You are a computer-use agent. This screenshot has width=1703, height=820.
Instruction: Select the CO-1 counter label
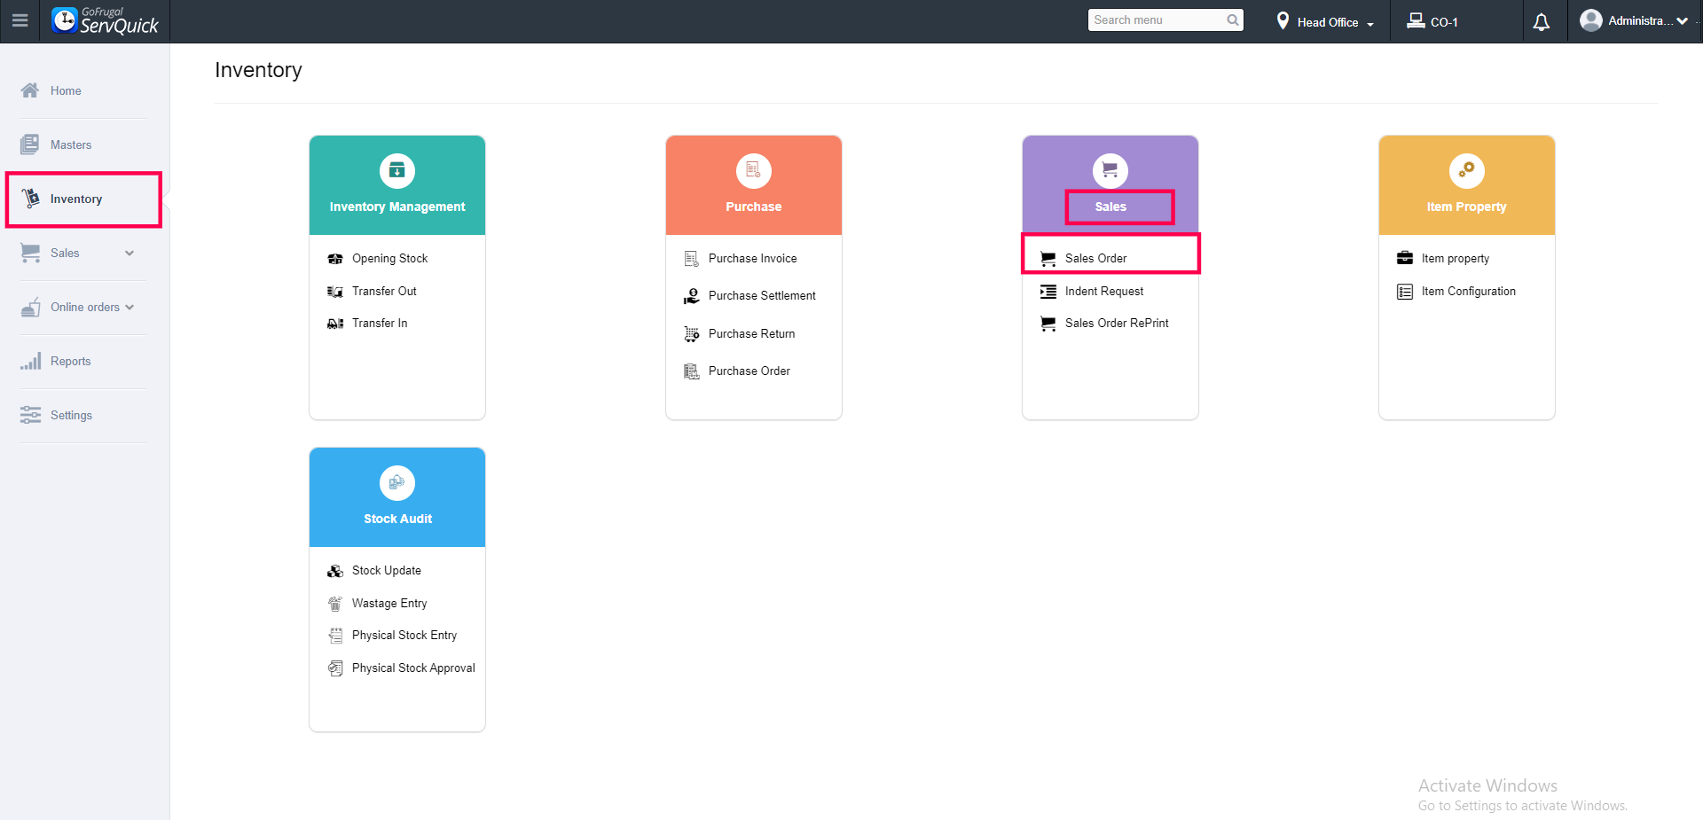pos(1444,22)
